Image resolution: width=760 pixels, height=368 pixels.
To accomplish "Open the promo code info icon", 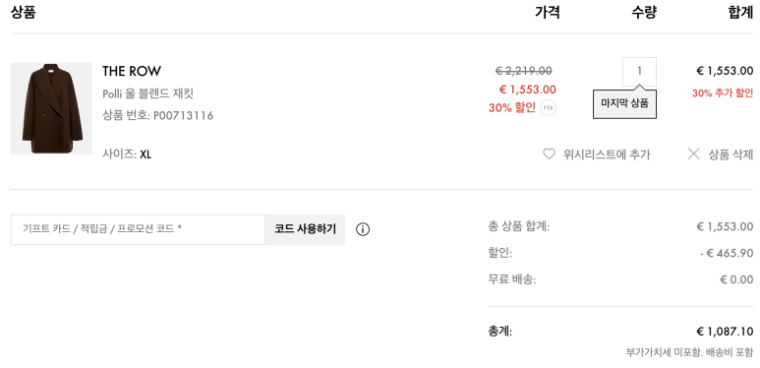I will point(363,229).
